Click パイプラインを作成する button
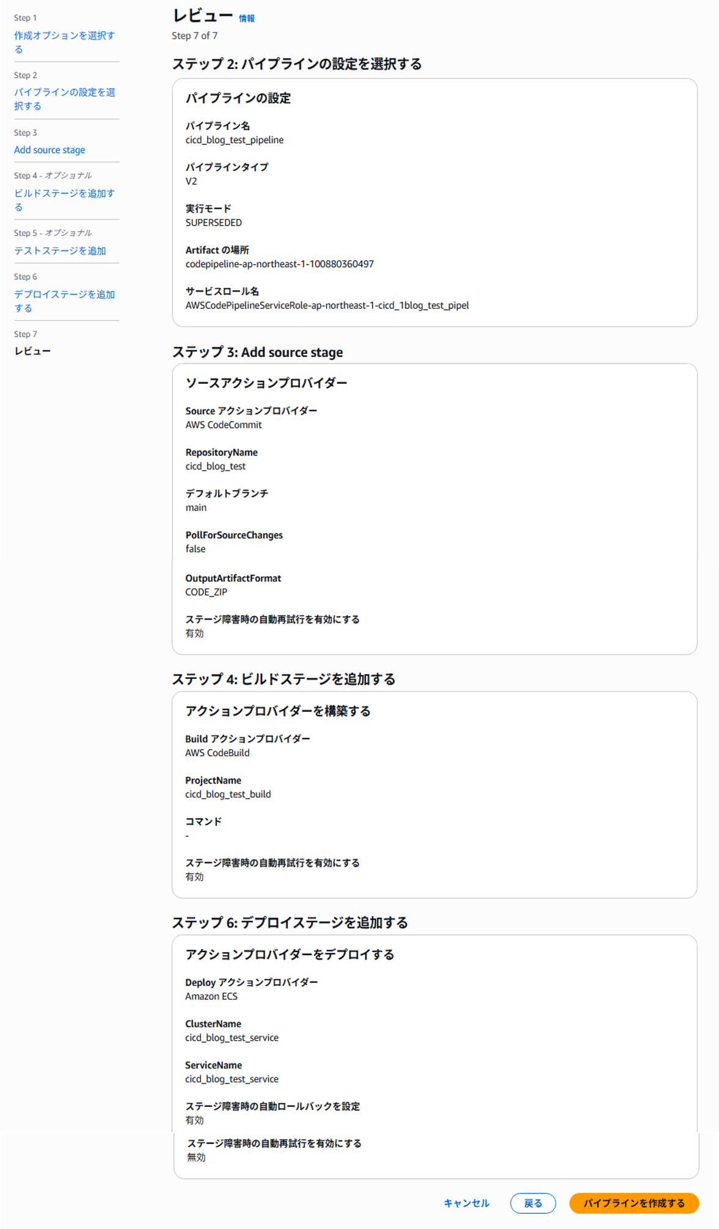 pos(633,1203)
